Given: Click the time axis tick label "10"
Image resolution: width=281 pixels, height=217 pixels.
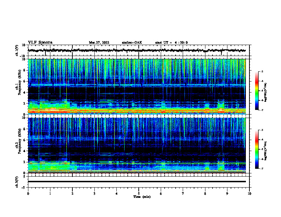Looking at the screenshot, I should click(249, 194).
